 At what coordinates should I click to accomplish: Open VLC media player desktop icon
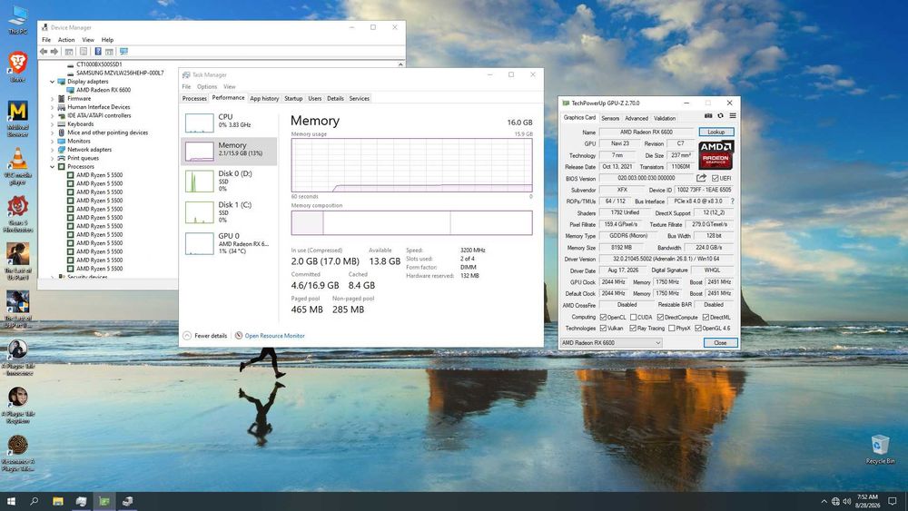tap(17, 167)
